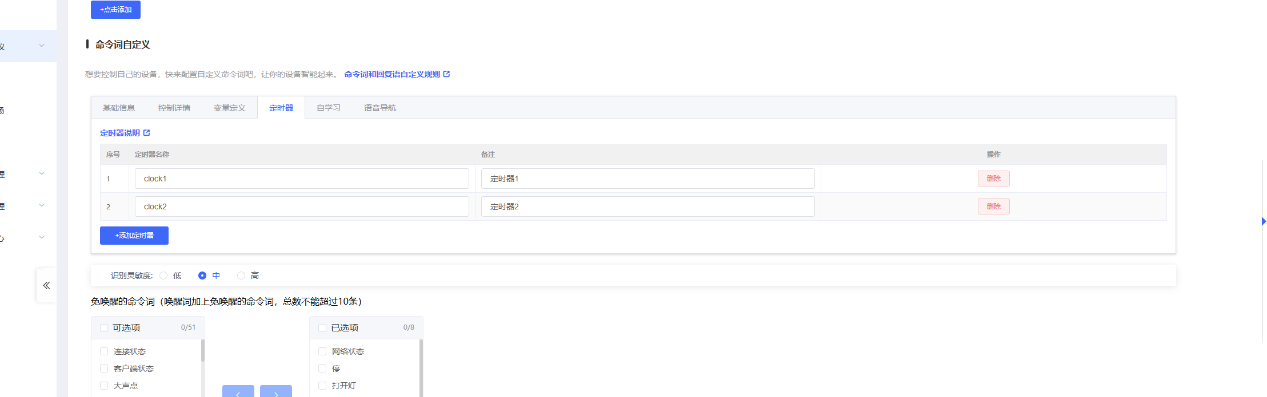Open the icon next to 定时器说明

[x=147, y=133]
